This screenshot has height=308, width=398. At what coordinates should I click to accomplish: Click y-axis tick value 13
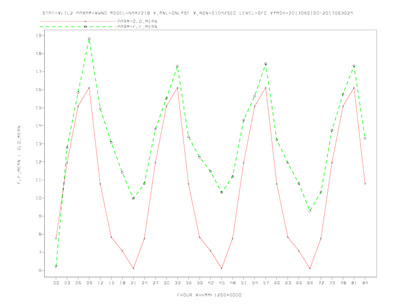click(38, 144)
